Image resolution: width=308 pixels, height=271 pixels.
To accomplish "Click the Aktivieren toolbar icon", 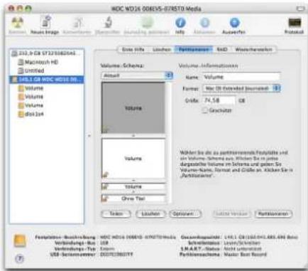I will point(204,23).
